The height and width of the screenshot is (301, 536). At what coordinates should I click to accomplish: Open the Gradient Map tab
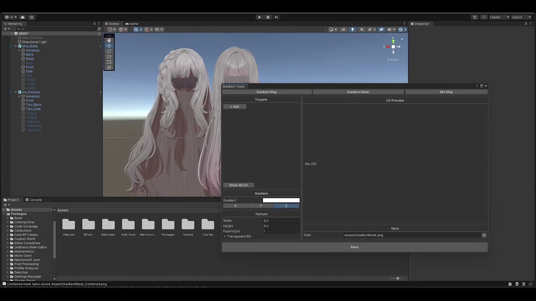click(267, 92)
